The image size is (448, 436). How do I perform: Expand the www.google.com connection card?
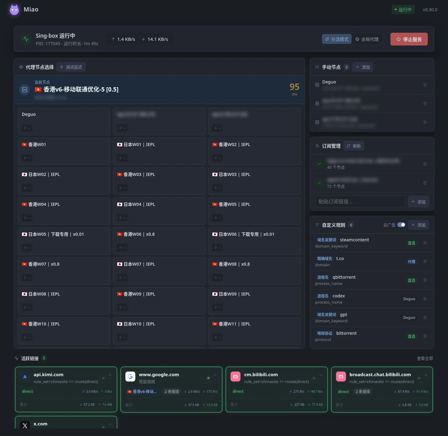click(x=215, y=375)
